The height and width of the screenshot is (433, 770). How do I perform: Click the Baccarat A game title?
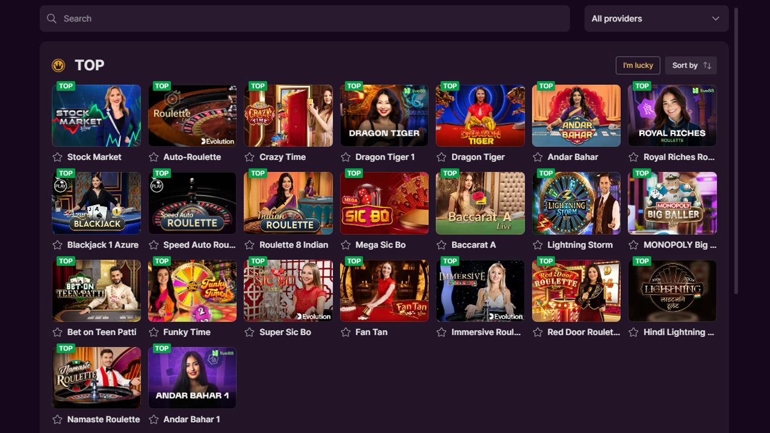pyautogui.click(x=473, y=245)
